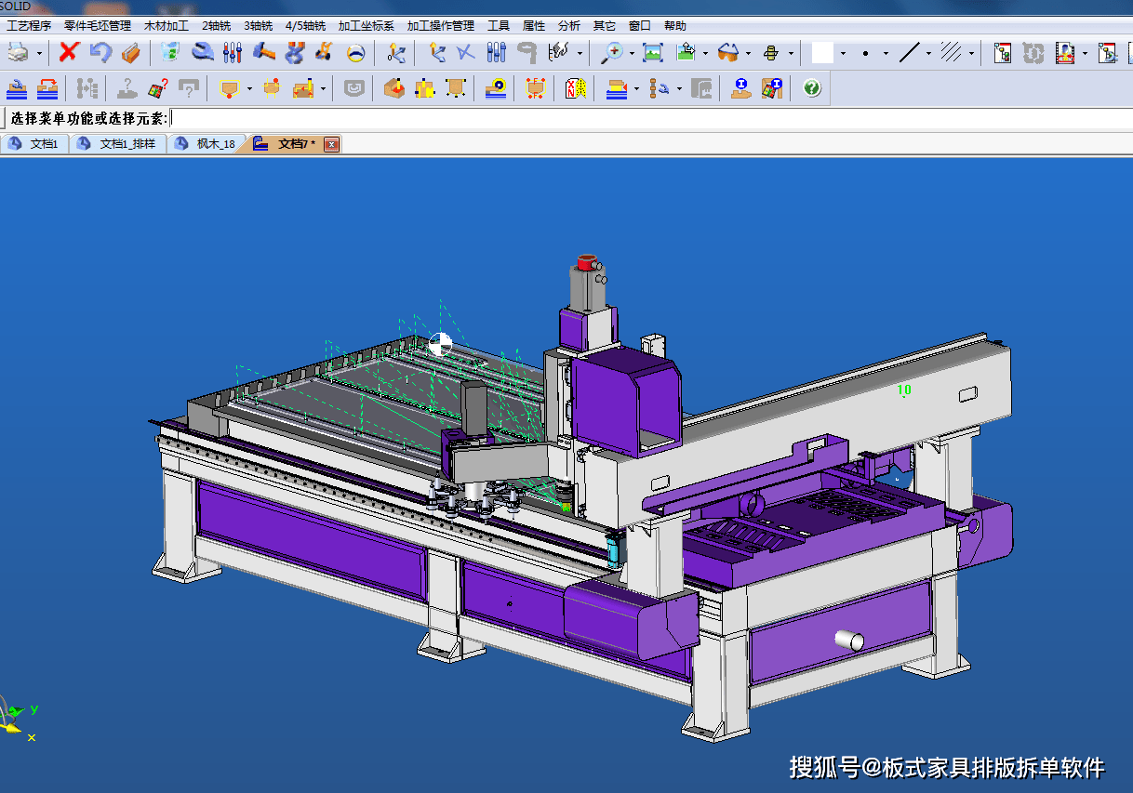Expand the zoom tool dropdown arrow
1133x793 pixels.
coord(632,53)
